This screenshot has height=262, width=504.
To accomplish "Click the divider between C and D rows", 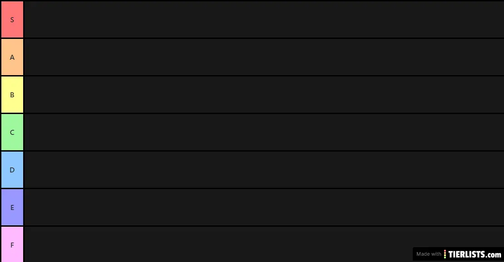I will [x=252, y=151].
